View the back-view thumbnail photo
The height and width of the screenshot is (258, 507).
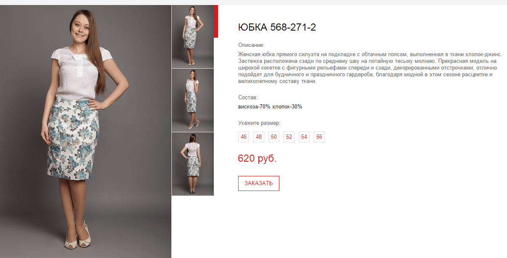click(193, 164)
